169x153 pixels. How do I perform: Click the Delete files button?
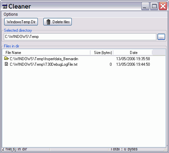click(57, 22)
